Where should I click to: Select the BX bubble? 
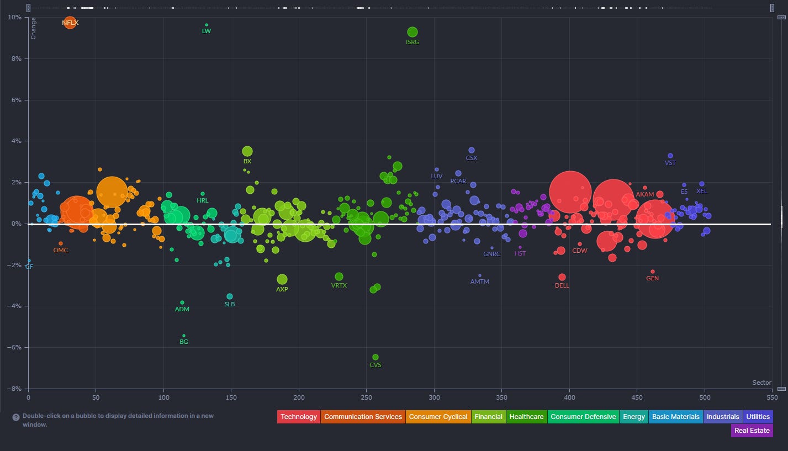[x=247, y=151]
